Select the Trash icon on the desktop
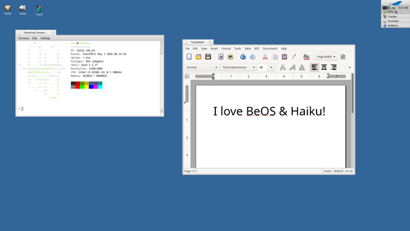410x231 pixels. [x=38, y=10]
